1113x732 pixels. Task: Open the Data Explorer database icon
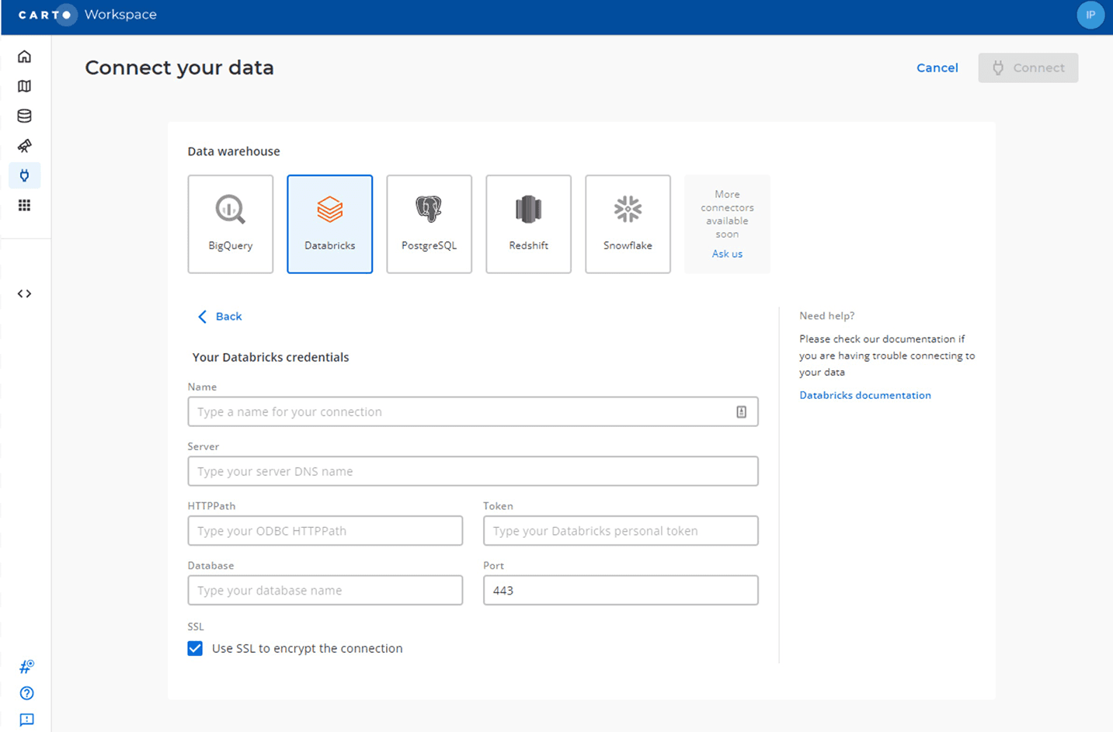click(x=25, y=116)
